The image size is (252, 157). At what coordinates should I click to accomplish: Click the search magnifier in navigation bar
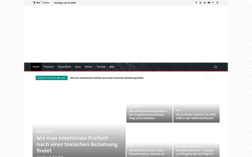coord(215,67)
